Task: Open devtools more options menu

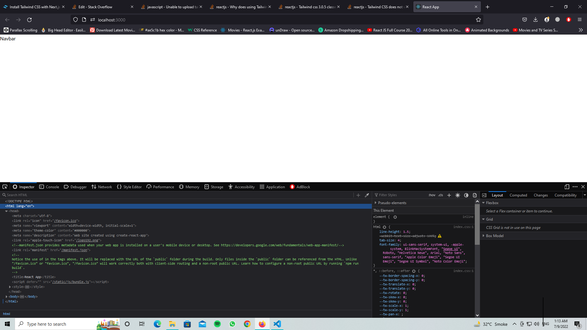Action: [575, 187]
